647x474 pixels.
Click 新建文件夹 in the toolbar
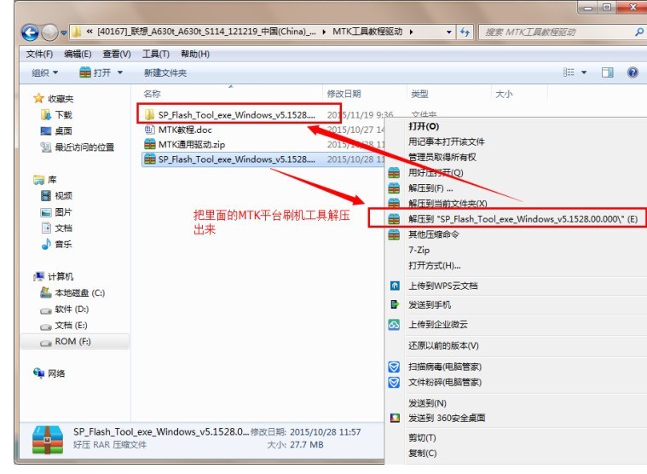click(x=165, y=73)
